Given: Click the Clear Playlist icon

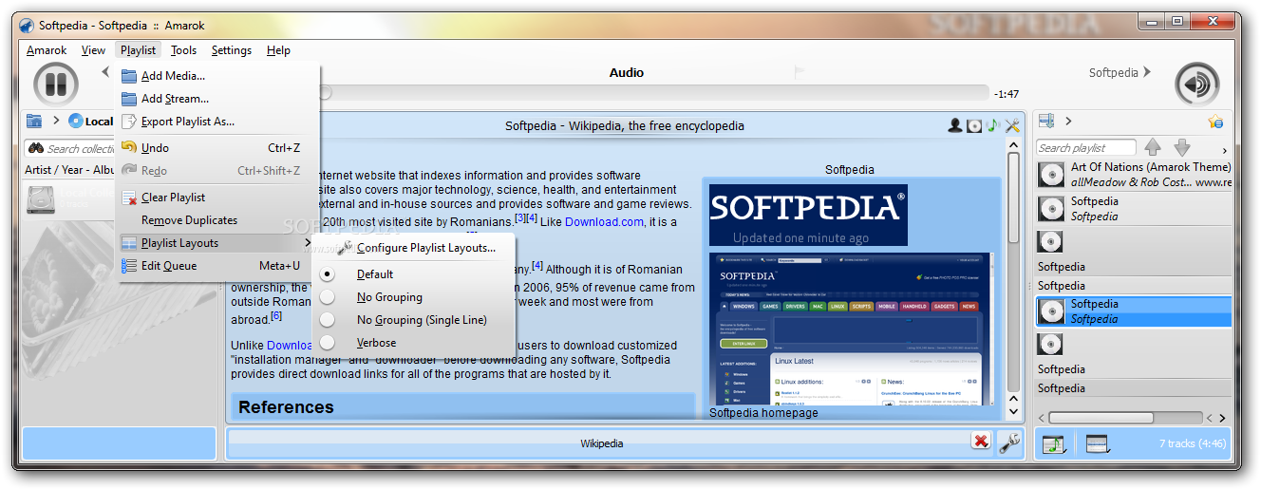Looking at the screenshot, I should (129, 198).
